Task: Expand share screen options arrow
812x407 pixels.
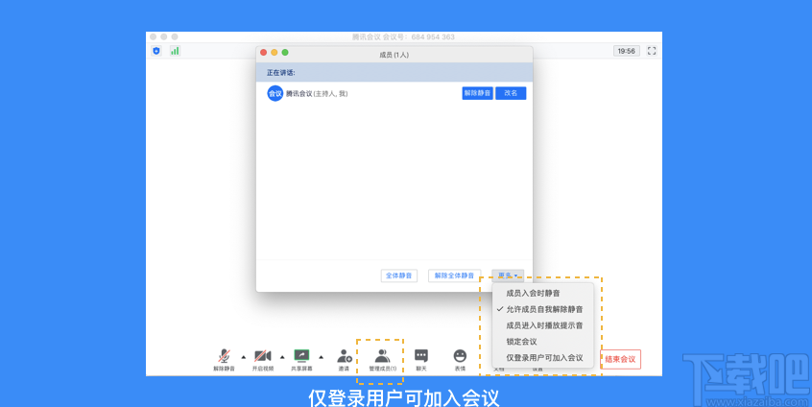Action: [x=322, y=357]
